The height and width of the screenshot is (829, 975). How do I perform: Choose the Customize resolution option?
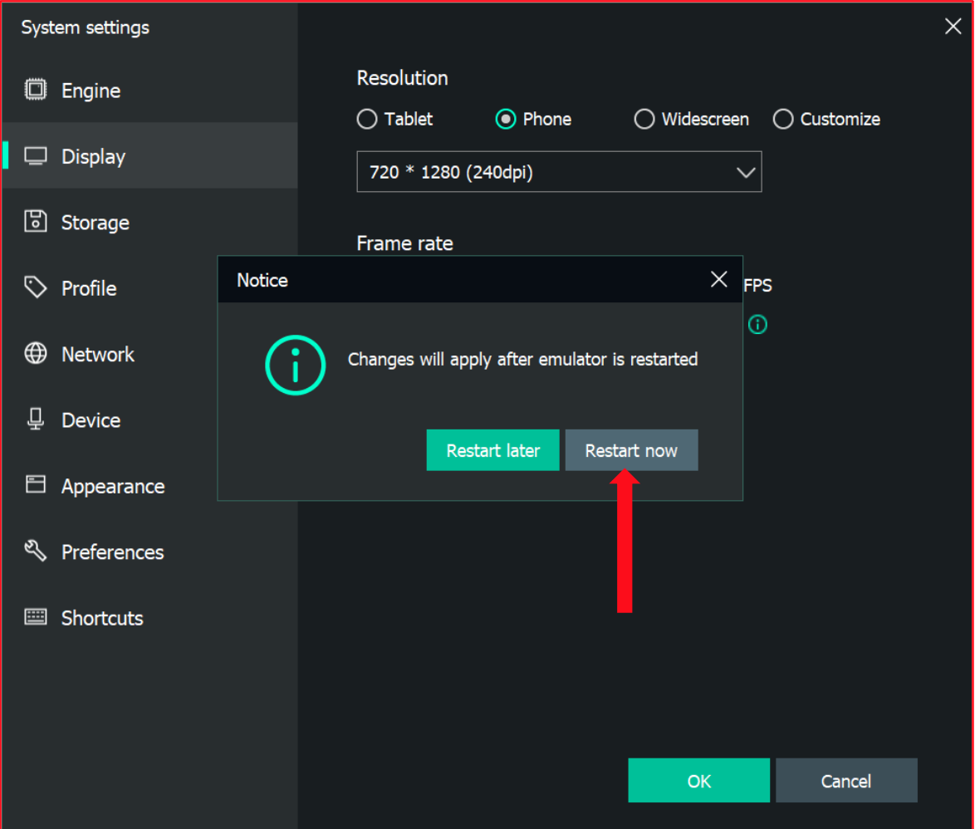pyautogui.click(x=783, y=120)
